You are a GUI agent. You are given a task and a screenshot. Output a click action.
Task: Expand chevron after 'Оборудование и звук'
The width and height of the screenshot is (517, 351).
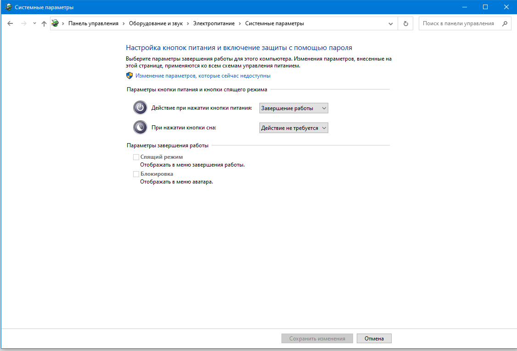click(x=188, y=23)
